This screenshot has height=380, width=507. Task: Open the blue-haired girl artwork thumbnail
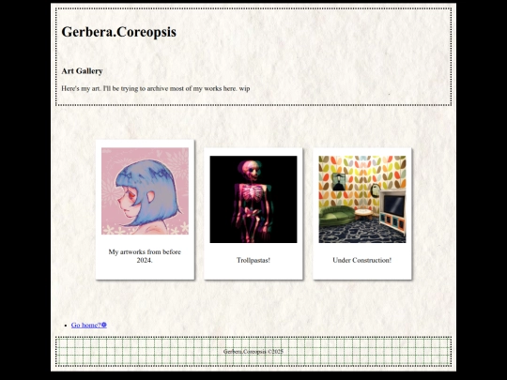point(145,191)
